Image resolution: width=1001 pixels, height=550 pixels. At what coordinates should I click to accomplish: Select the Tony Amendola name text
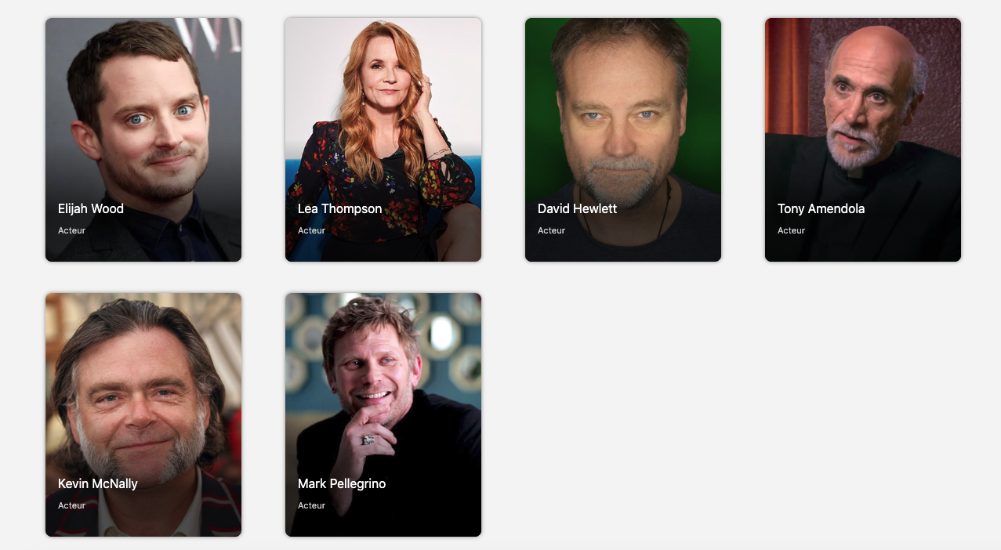click(x=821, y=208)
